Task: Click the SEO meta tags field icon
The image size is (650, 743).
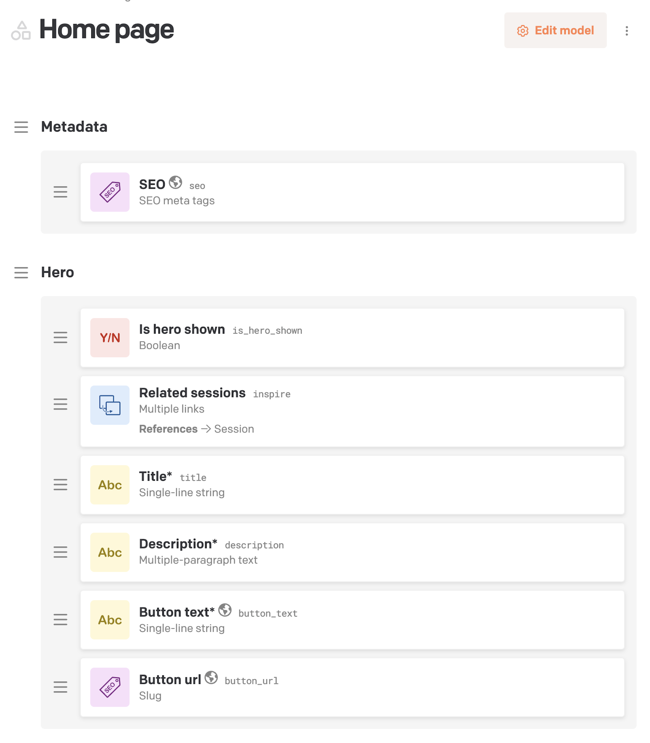Action: (110, 192)
